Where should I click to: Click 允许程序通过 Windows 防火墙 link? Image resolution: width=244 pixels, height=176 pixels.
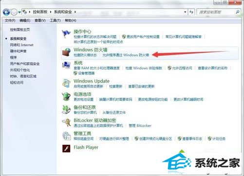[126, 55]
